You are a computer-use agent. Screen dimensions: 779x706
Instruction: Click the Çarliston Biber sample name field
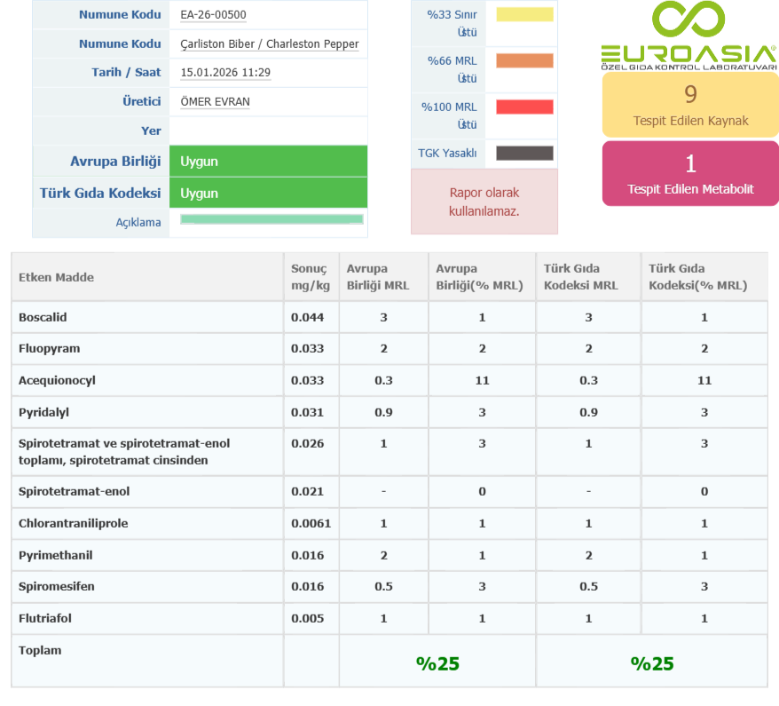point(269,44)
